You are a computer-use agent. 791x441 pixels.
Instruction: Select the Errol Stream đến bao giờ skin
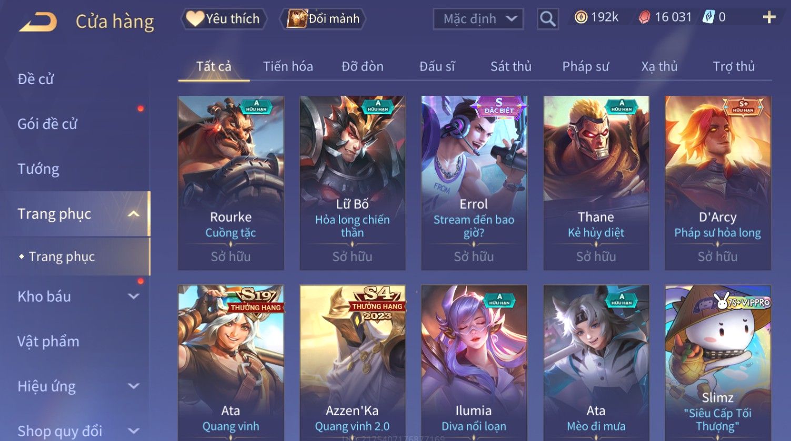point(474,183)
